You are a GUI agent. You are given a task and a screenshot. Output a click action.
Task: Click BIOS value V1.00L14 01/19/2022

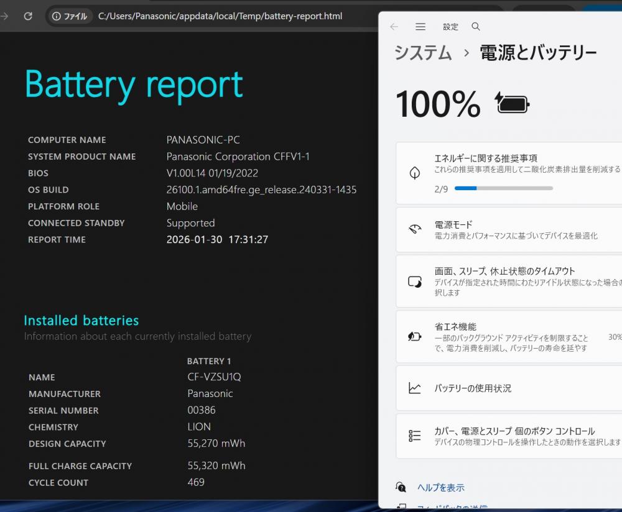click(x=212, y=173)
